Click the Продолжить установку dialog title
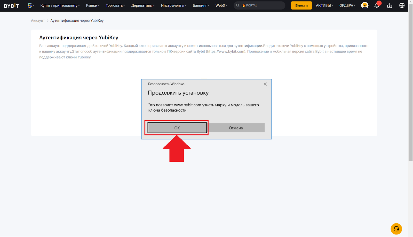This screenshot has height=237, width=413. [x=178, y=93]
